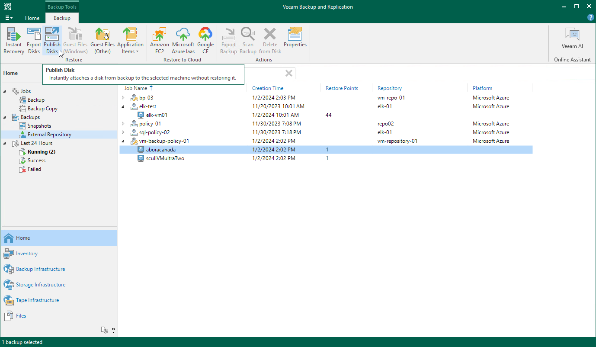Launch the Export Disks tool

(x=34, y=41)
